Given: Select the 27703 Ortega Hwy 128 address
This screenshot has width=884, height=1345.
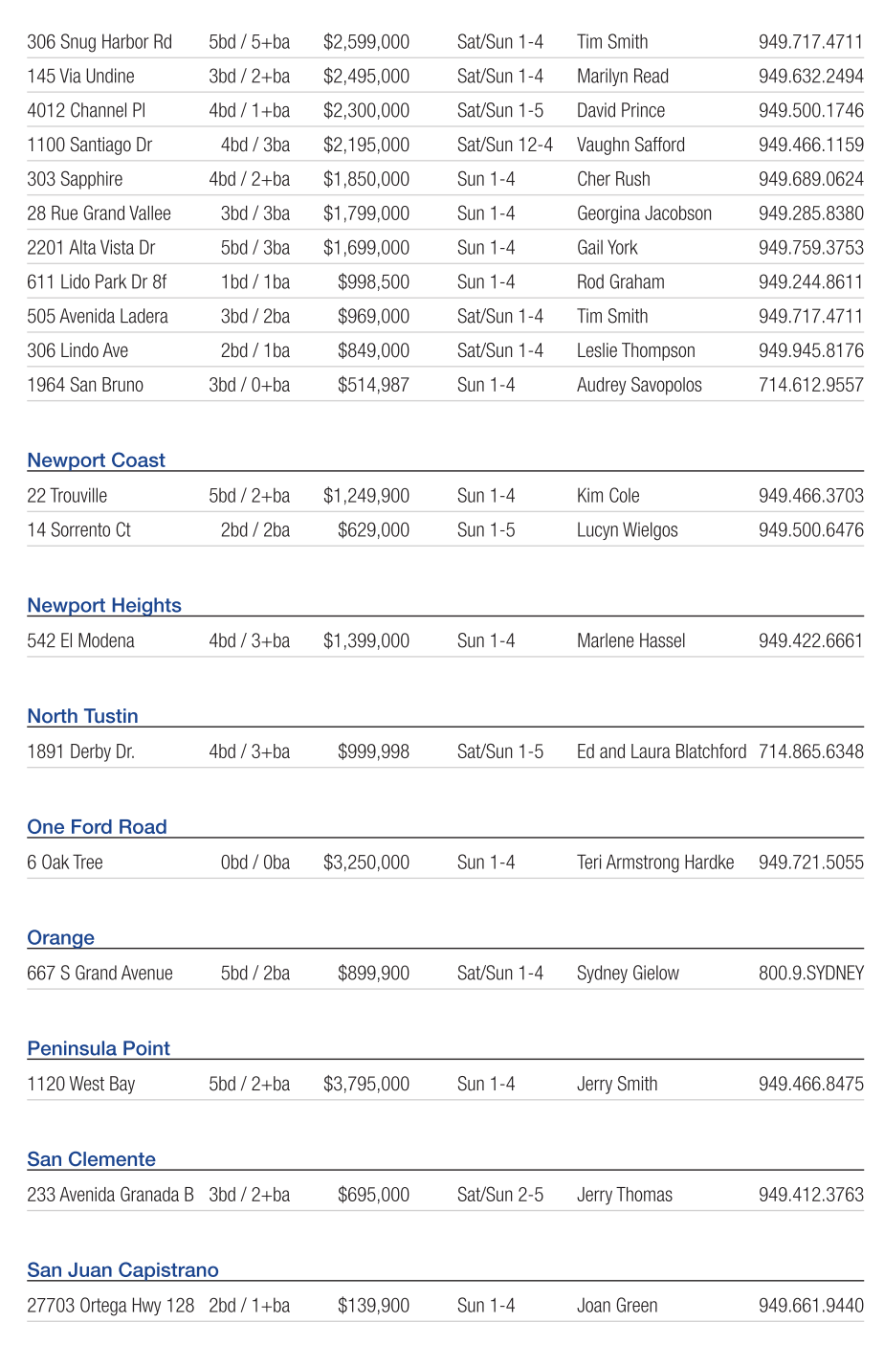Looking at the screenshot, I should [110, 1306].
